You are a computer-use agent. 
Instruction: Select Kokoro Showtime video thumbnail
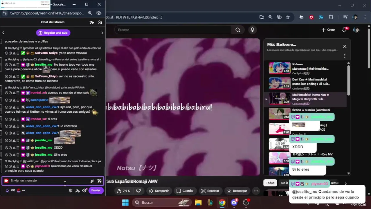tap(280, 68)
